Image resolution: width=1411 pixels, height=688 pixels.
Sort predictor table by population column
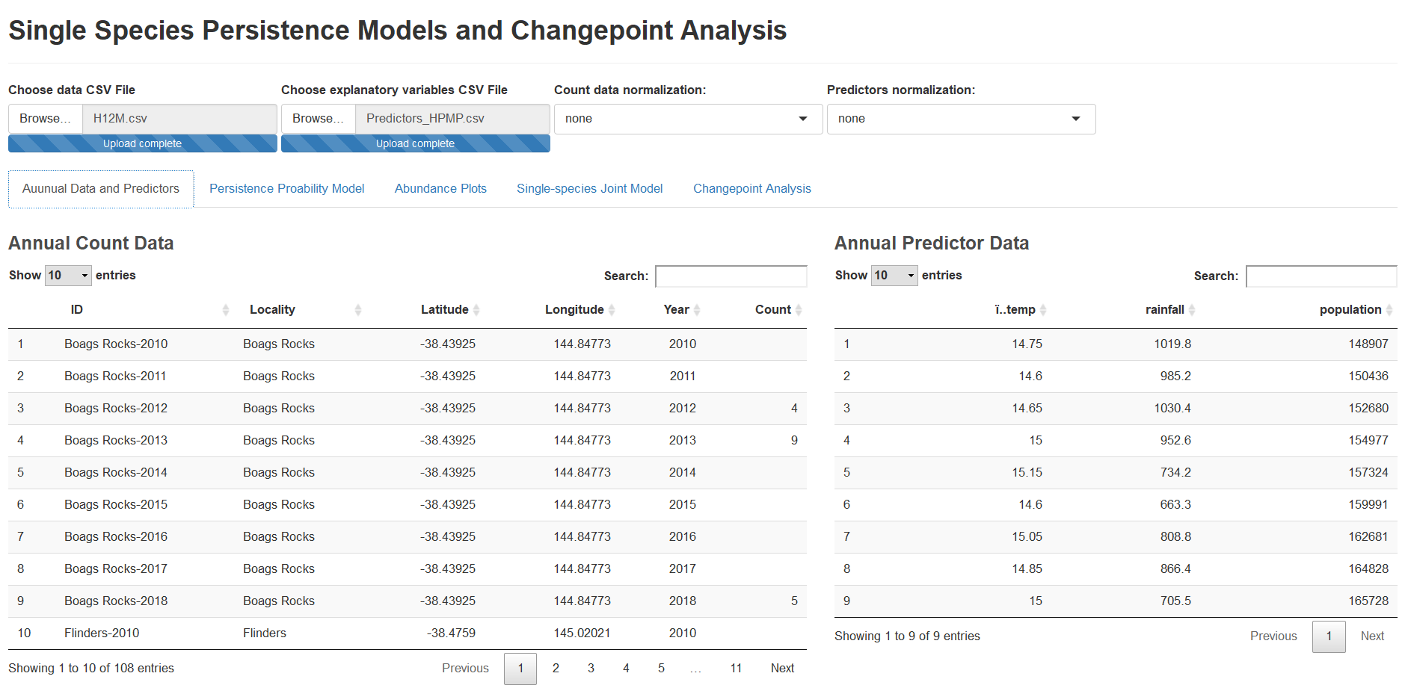click(x=1299, y=310)
